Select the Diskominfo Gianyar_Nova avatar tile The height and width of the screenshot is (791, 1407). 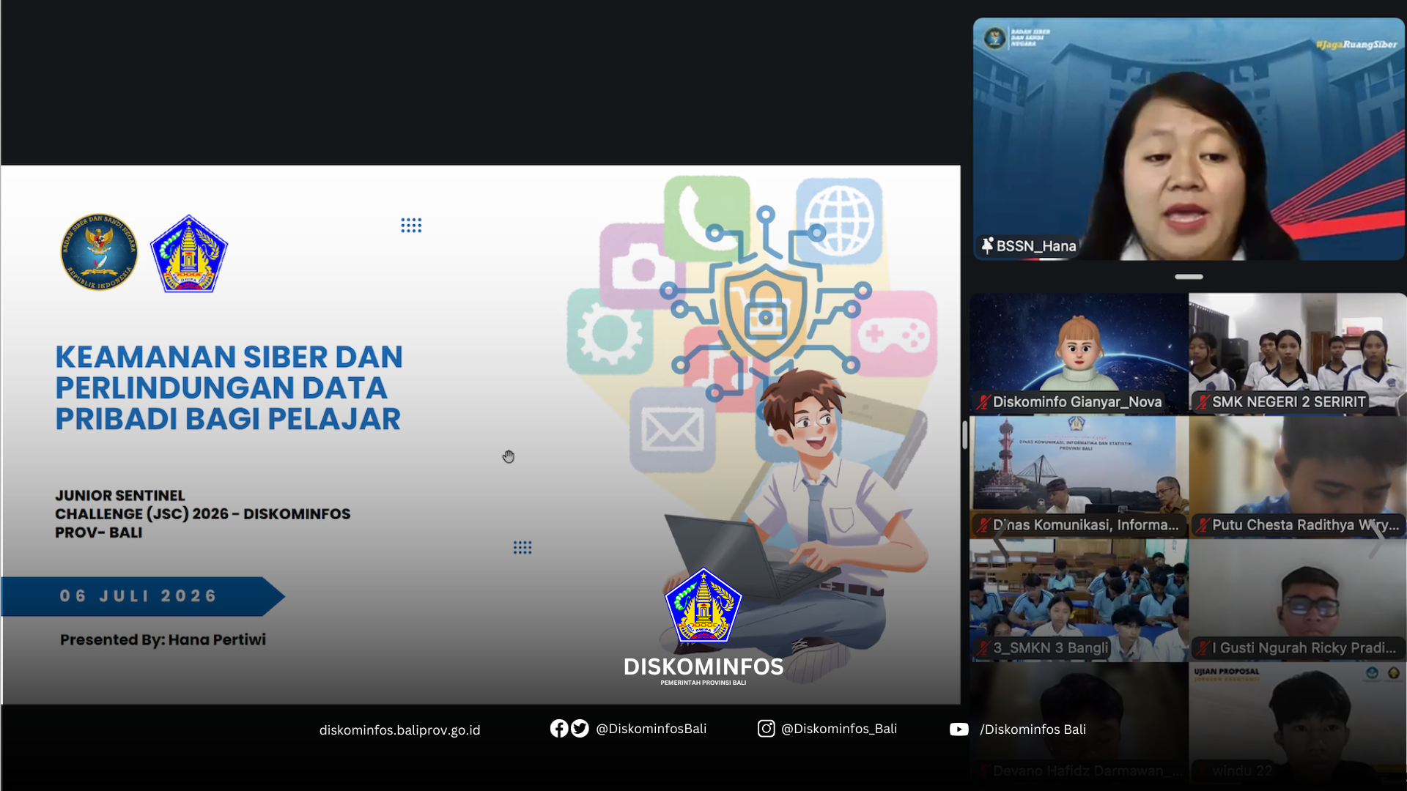tap(1079, 354)
